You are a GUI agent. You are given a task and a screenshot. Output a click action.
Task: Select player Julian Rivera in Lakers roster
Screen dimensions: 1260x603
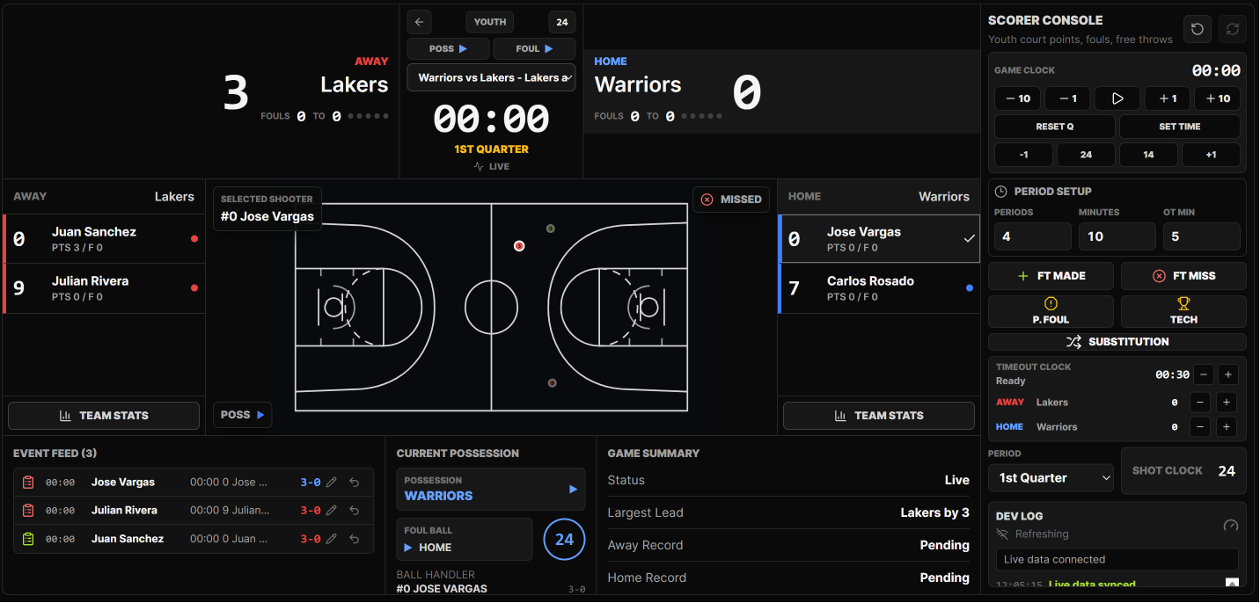click(104, 288)
